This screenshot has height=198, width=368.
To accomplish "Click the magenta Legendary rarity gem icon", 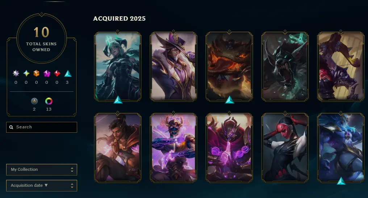I will coord(47,73).
